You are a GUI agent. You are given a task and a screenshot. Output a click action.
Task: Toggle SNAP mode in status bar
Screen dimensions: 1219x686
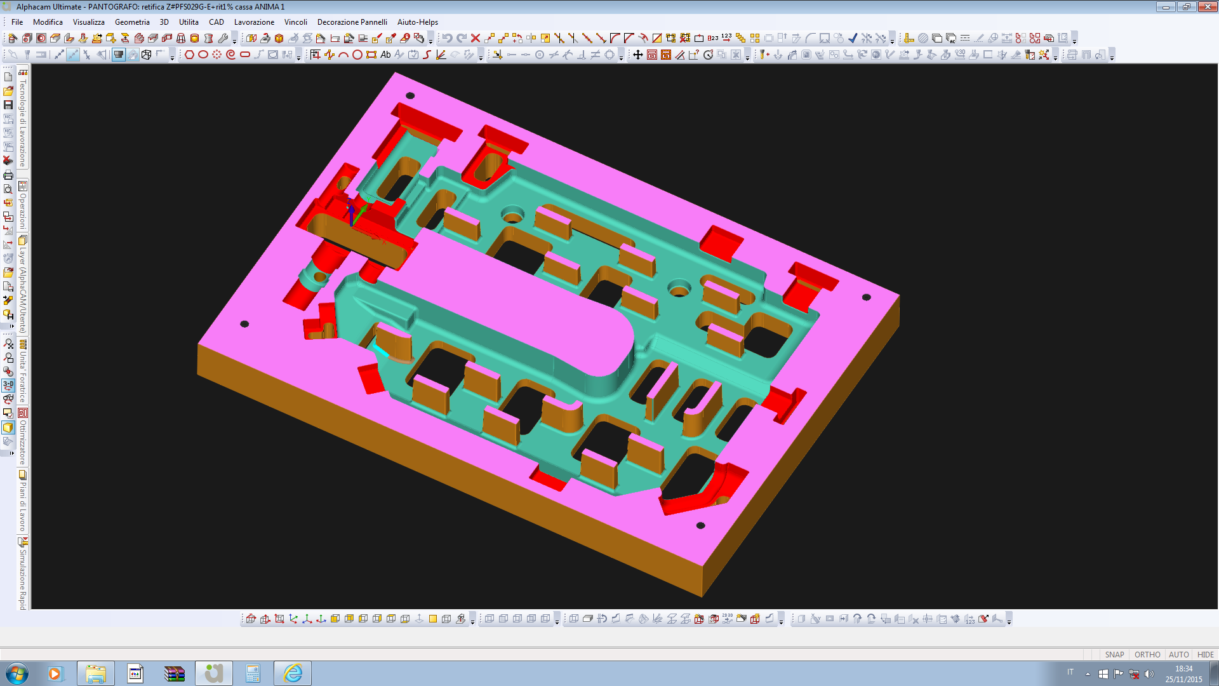click(x=1114, y=654)
